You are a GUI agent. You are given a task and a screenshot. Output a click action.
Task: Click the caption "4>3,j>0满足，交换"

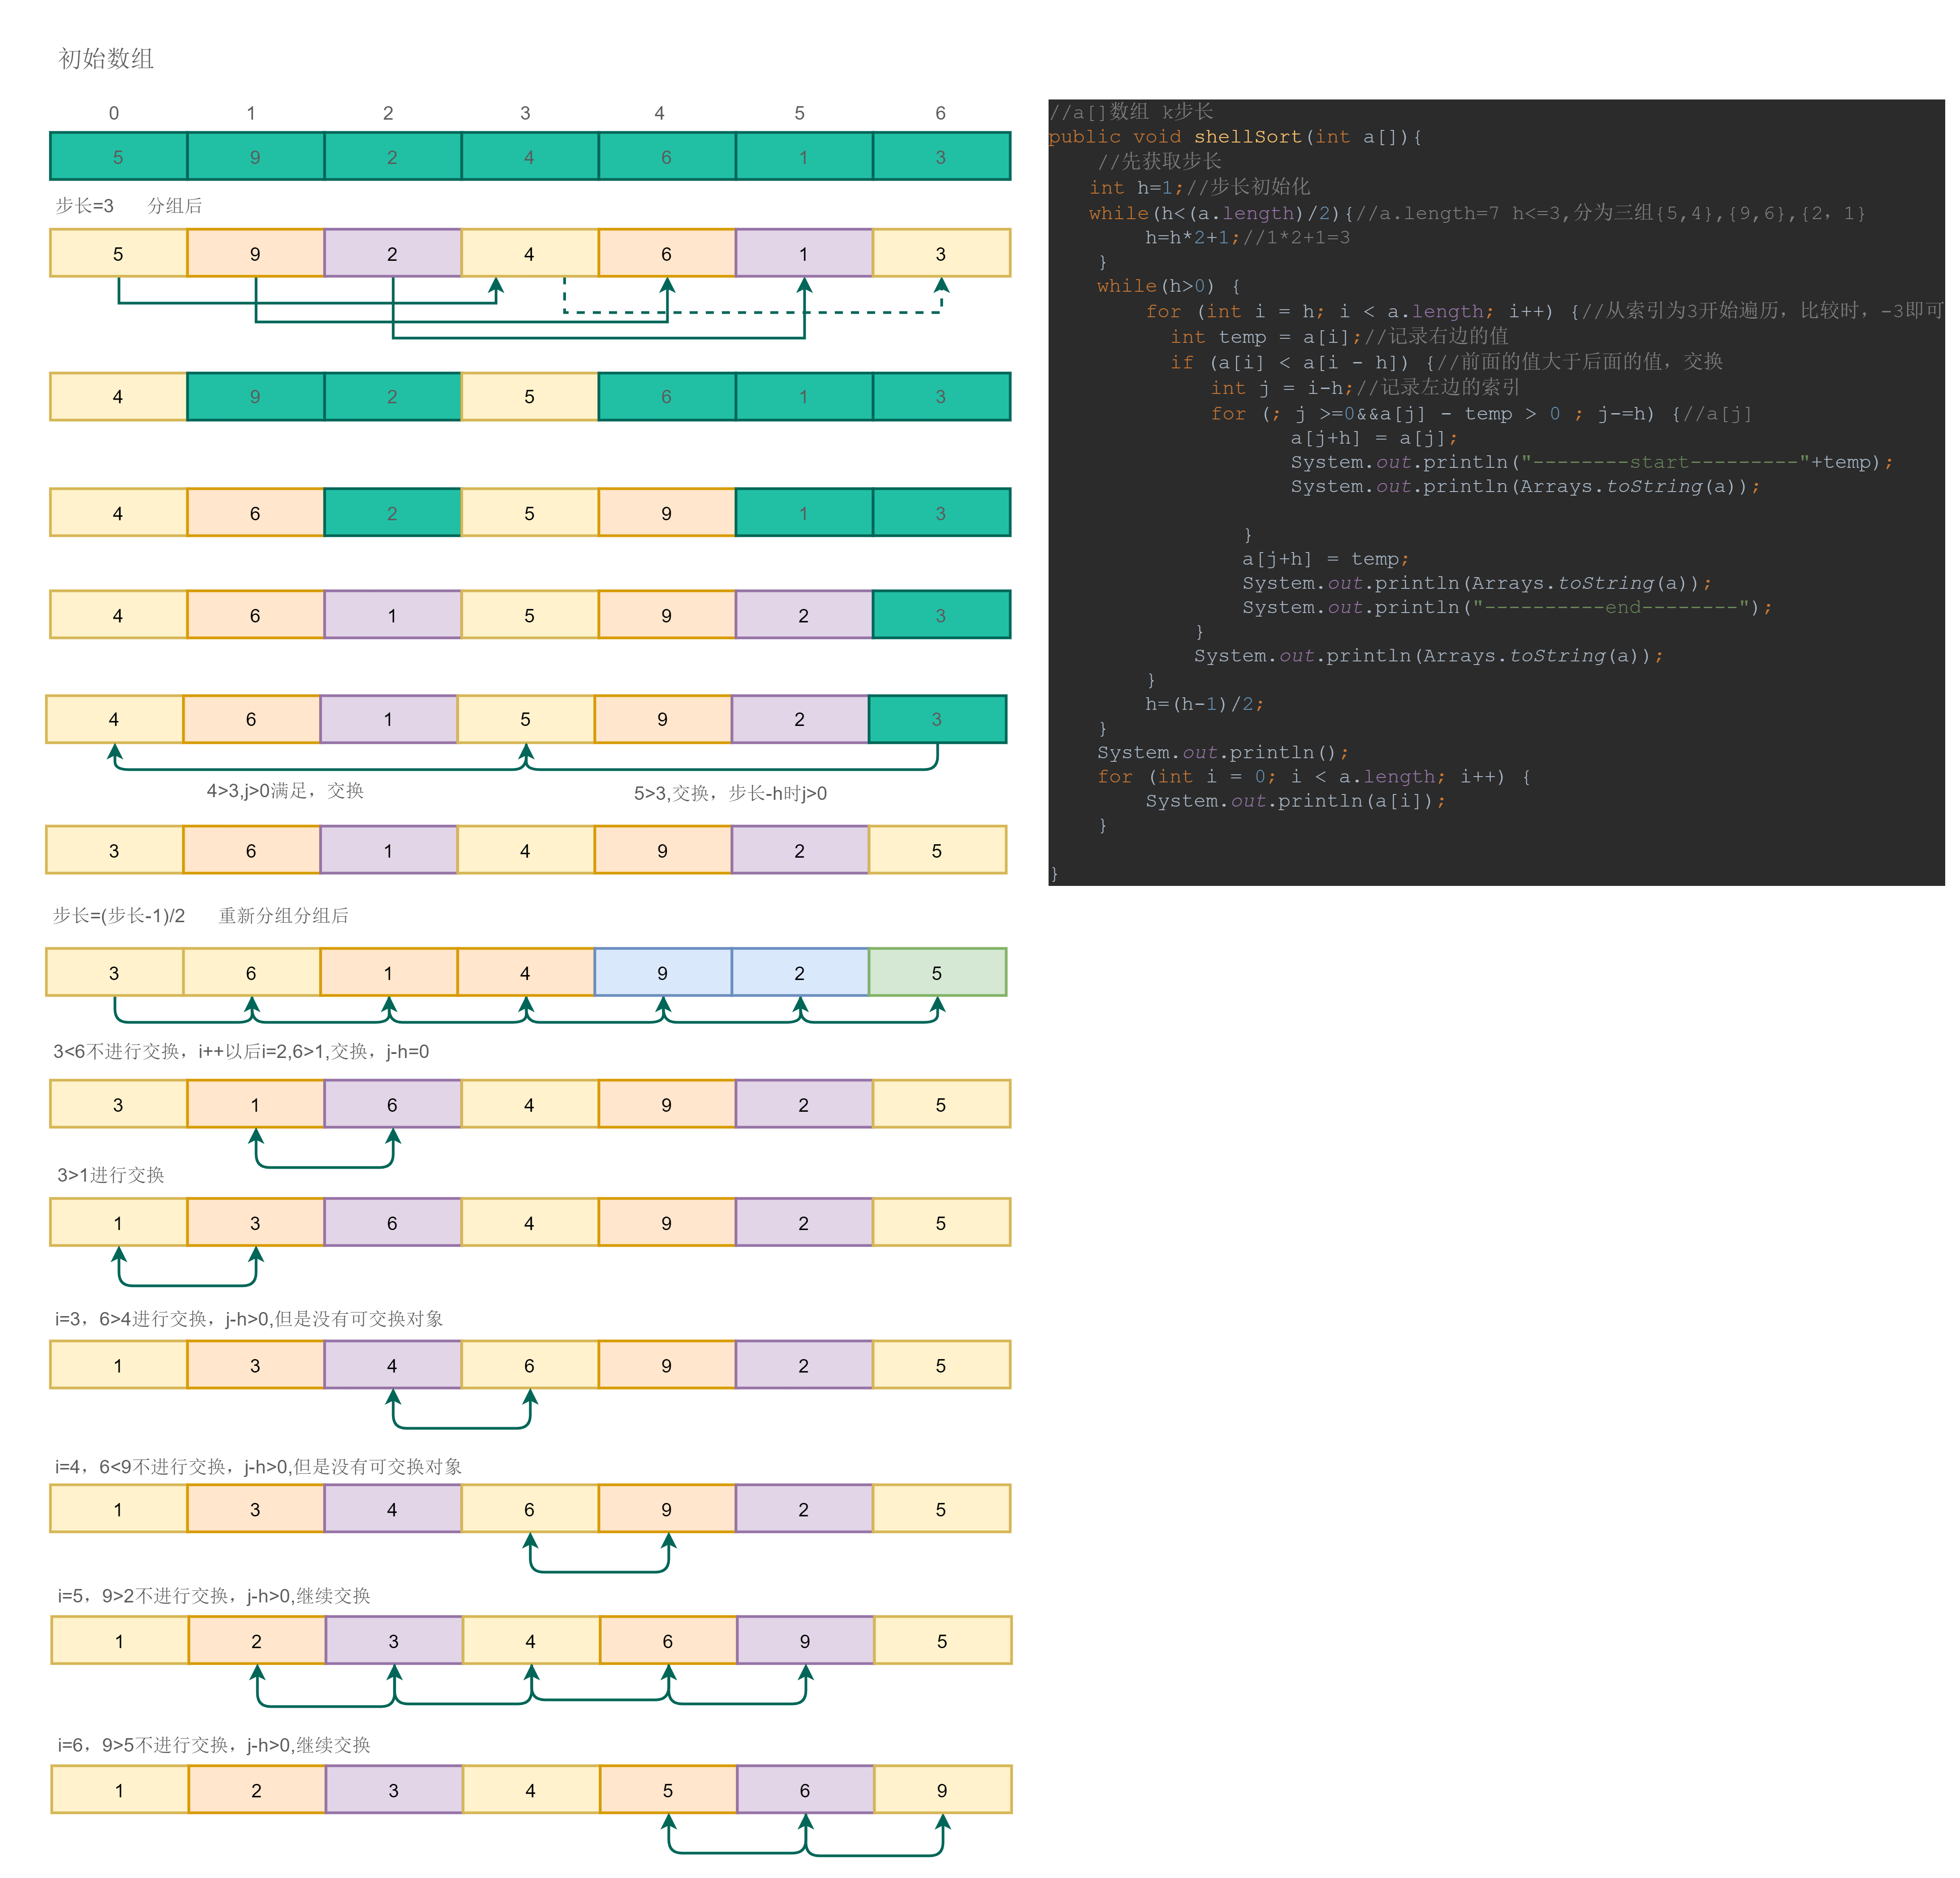click(285, 791)
